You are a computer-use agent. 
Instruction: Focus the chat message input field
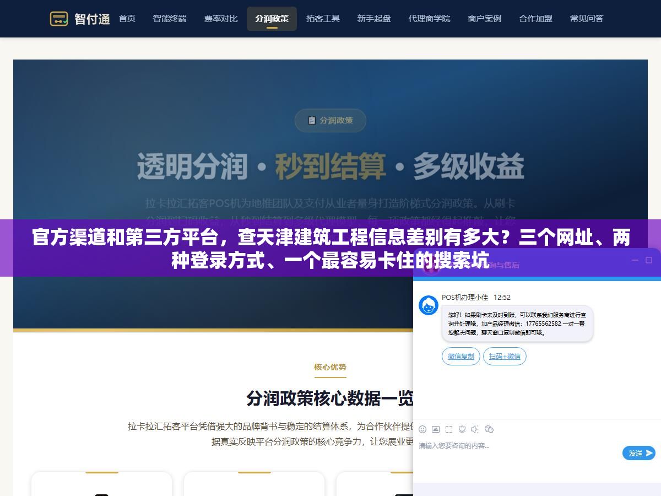[518, 453]
